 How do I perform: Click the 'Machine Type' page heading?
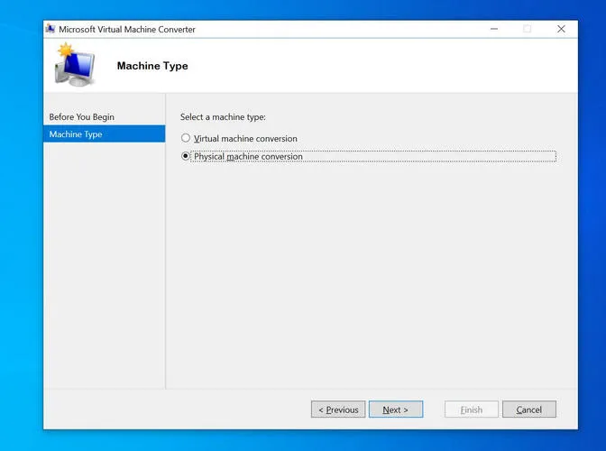(152, 66)
